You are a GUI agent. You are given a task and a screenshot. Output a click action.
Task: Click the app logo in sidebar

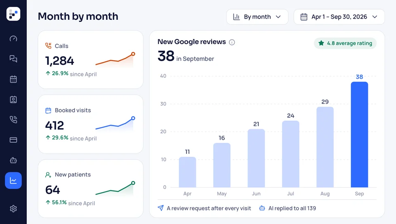click(13, 14)
